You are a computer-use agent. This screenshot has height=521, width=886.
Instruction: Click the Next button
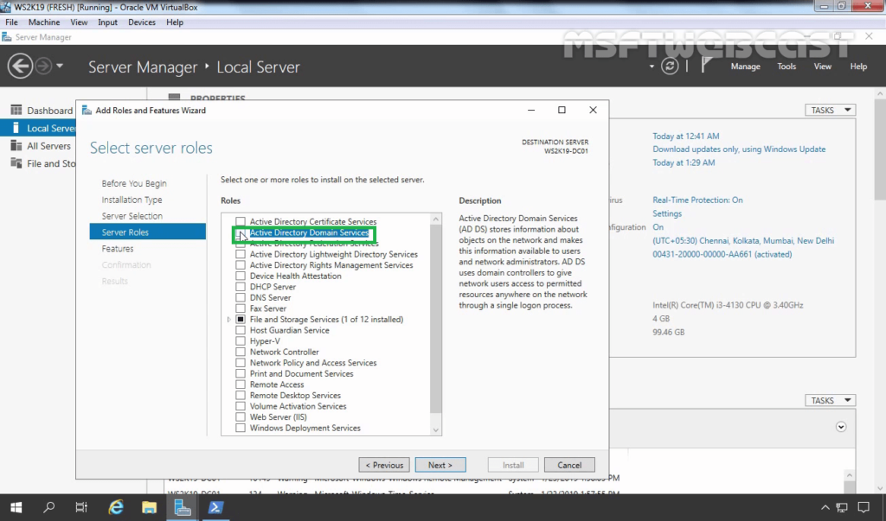click(x=440, y=465)
